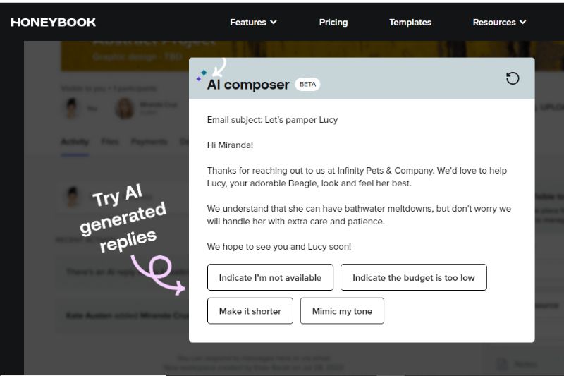
Task: Click the email subject line text
Action: click(272, 120)
